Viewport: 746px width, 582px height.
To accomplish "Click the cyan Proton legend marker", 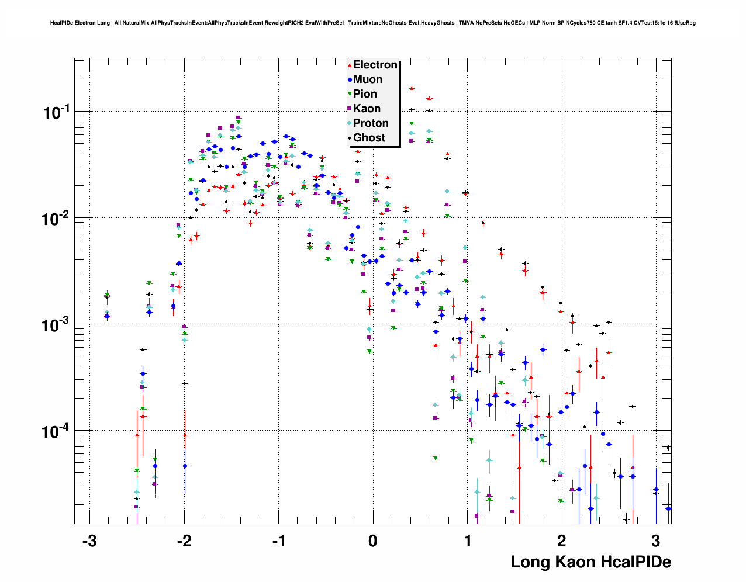I will click(x=350, y=123).
